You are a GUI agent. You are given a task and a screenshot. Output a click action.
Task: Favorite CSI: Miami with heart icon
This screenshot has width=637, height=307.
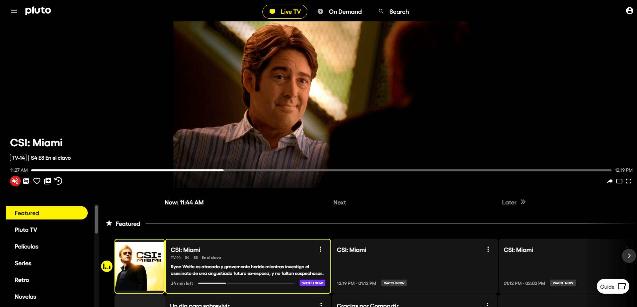(37, 181)
